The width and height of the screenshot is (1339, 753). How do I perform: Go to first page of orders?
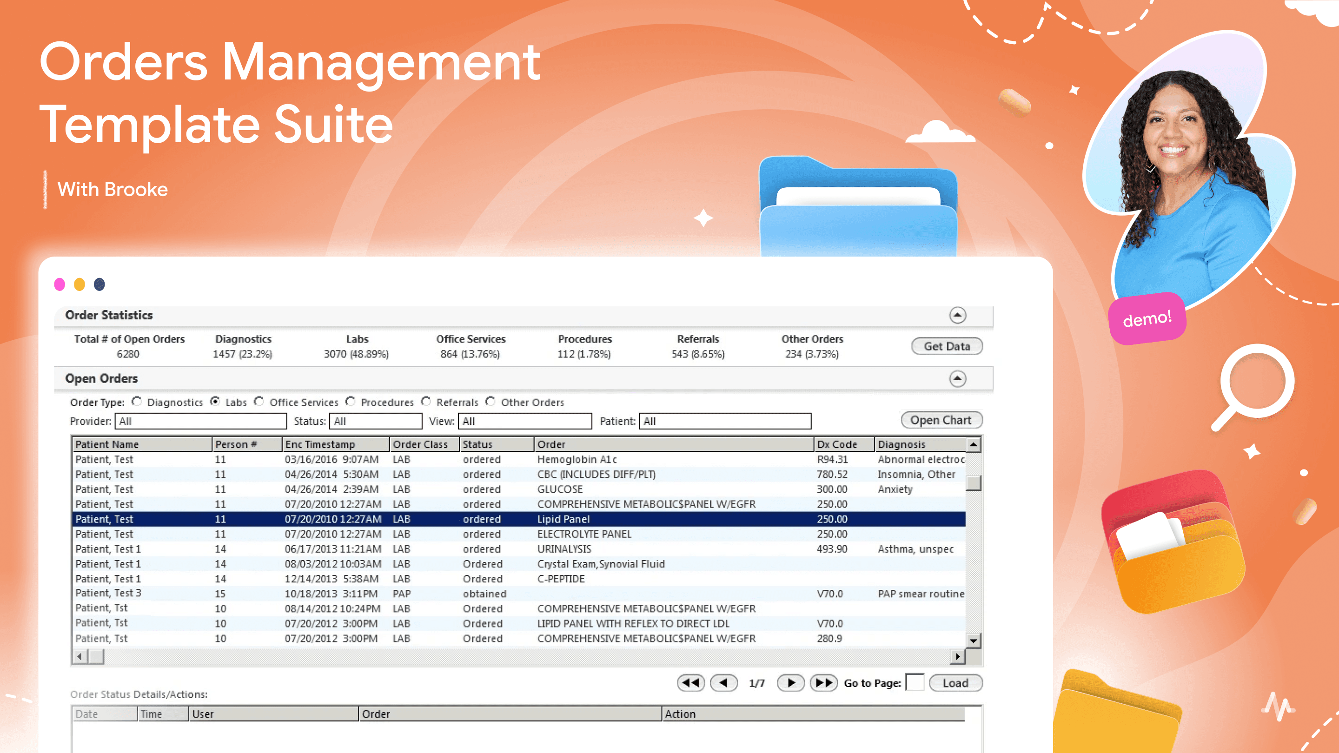[691, 682]
